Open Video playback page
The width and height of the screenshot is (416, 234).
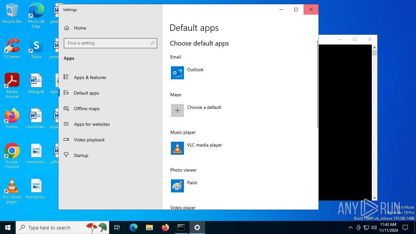tap(110, 140)
